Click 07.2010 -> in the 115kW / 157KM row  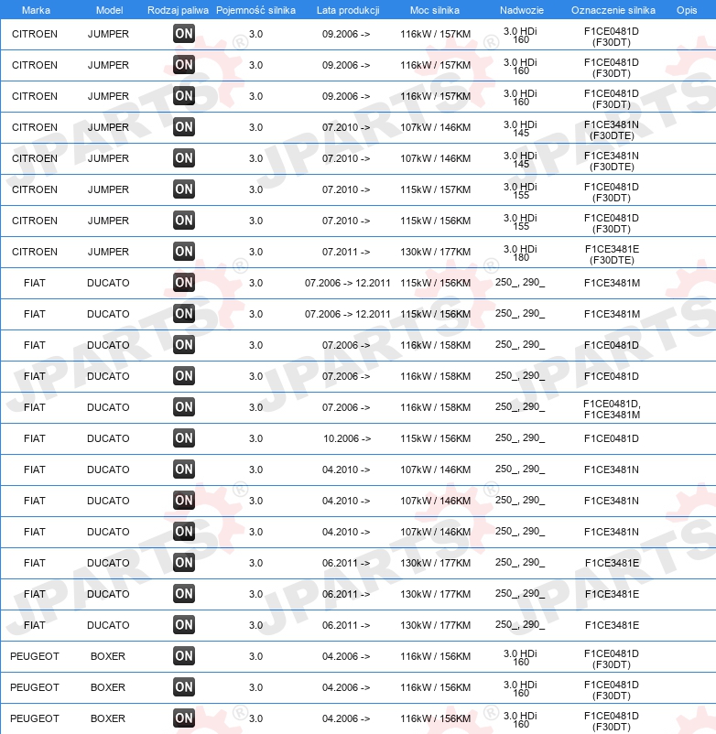click(x=346, y=189)
